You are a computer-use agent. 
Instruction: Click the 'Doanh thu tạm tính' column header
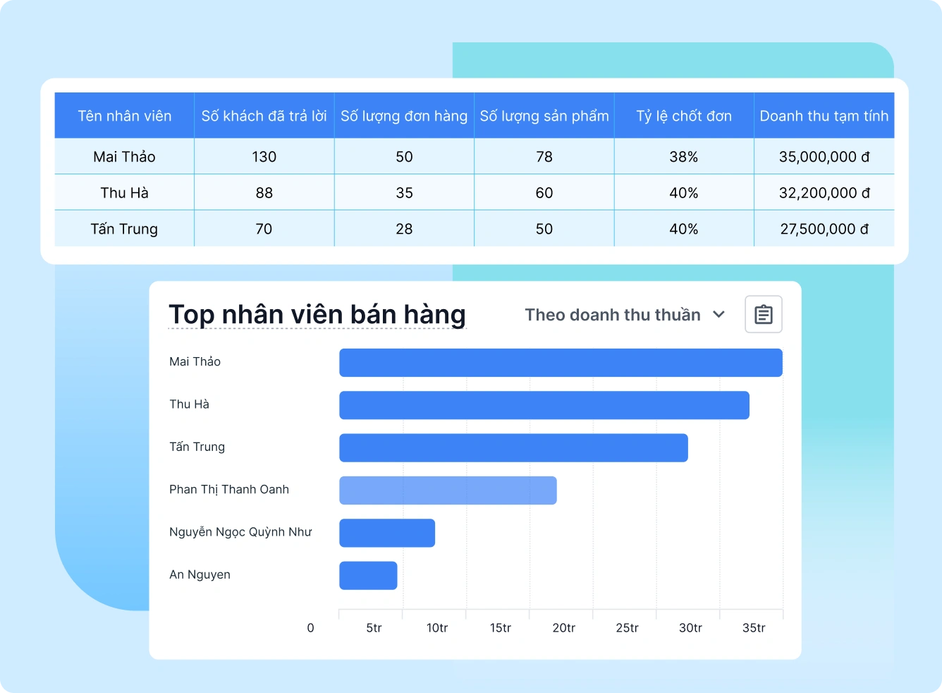[824, 115]
